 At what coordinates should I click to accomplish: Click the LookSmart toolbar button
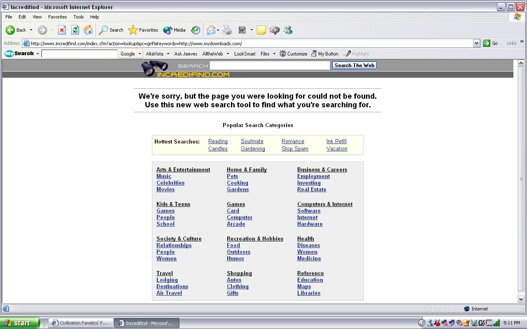tap(245, 54)
